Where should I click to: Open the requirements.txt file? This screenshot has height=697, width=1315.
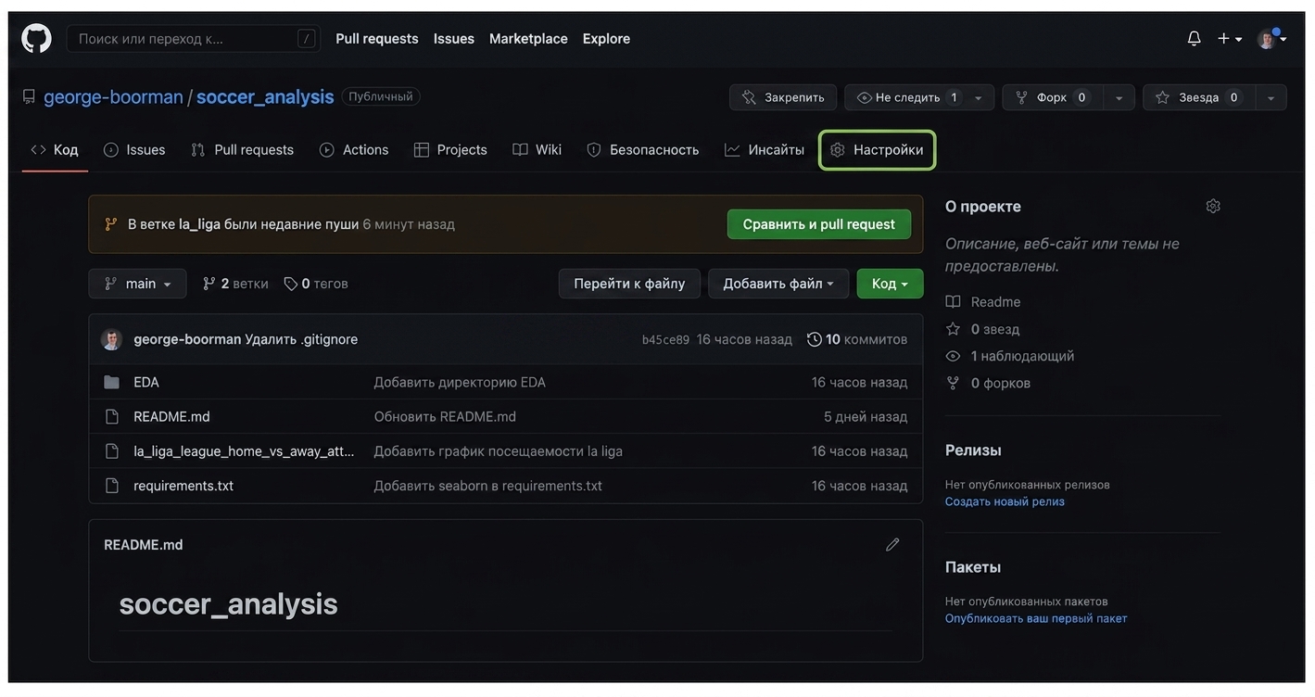(183, 486)
